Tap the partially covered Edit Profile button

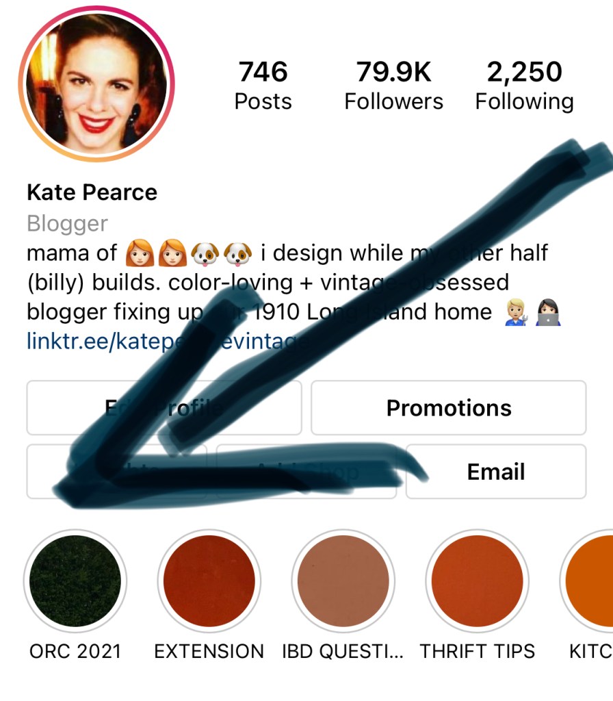click(164, 408)
